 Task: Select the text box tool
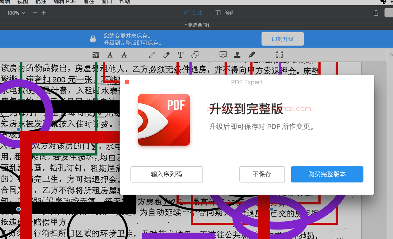[181, 55]
